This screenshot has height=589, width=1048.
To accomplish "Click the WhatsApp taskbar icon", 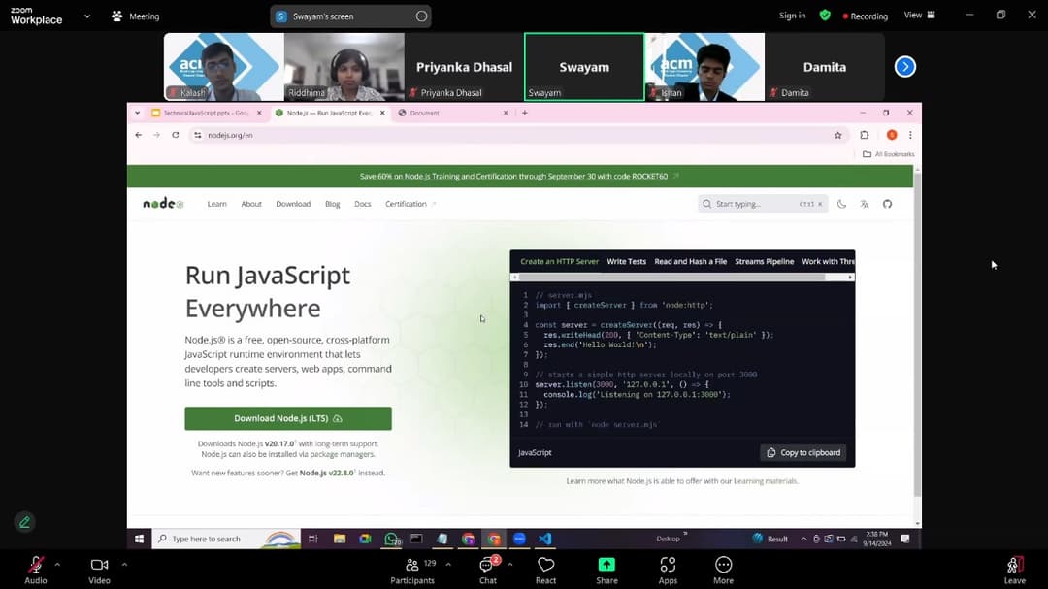I will (x=392, y=539).
